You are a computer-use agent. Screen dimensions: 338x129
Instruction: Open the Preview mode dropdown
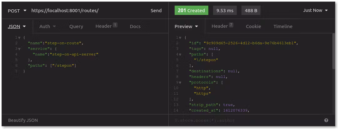click(186, 26)
